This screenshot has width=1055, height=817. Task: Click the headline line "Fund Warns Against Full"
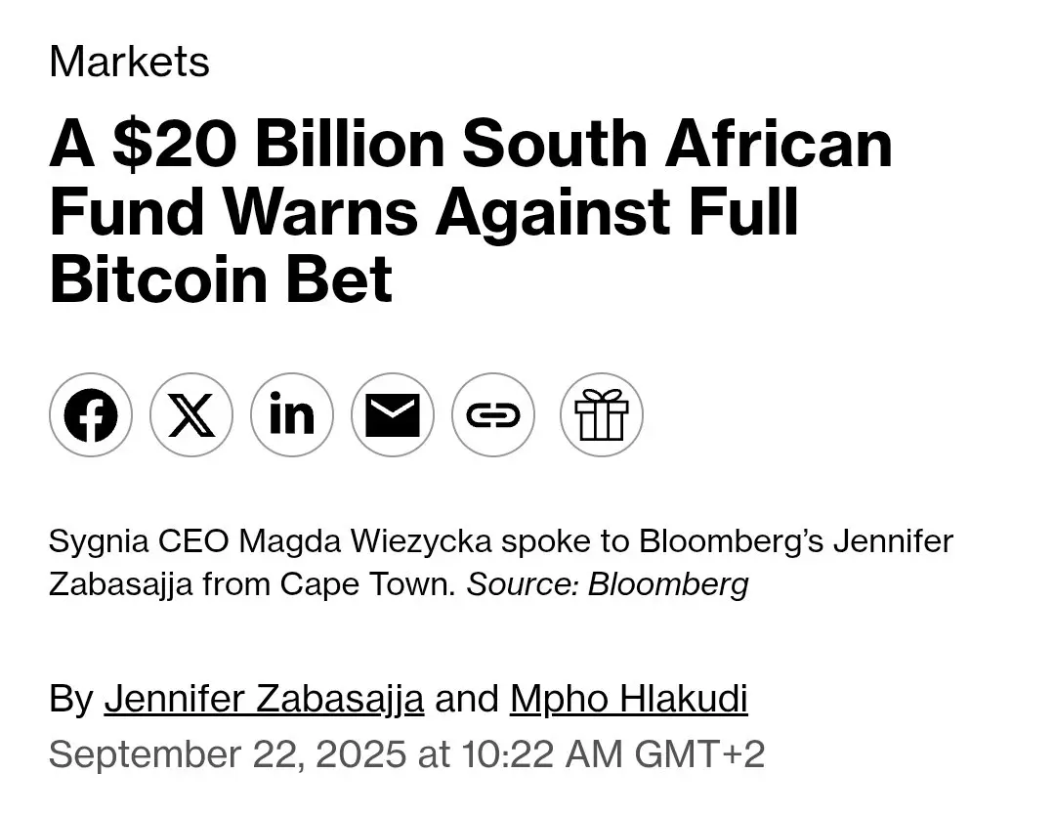pyautogui.click(x=424, y=211)
